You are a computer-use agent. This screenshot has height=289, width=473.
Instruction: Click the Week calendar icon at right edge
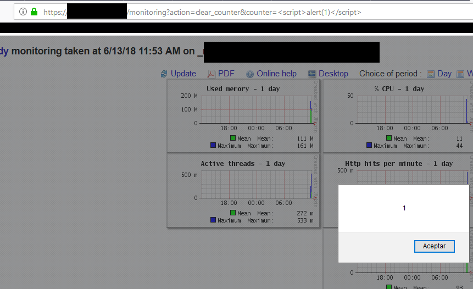(x=469, y=74)
